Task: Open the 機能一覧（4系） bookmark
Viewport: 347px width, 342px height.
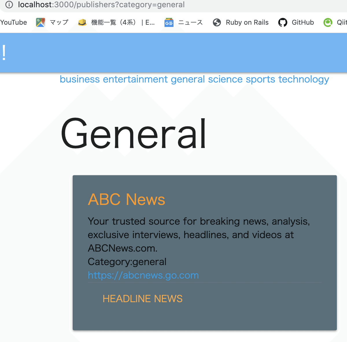Action: [123, 22]
